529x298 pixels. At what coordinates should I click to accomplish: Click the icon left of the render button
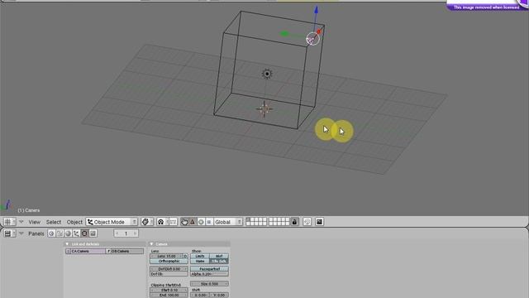pos(307,222)
